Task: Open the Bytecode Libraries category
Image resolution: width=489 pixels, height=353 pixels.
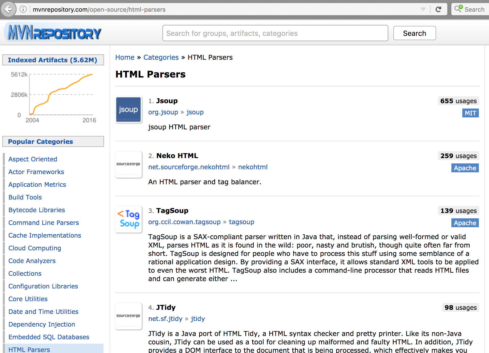Action: pos(37,210)
